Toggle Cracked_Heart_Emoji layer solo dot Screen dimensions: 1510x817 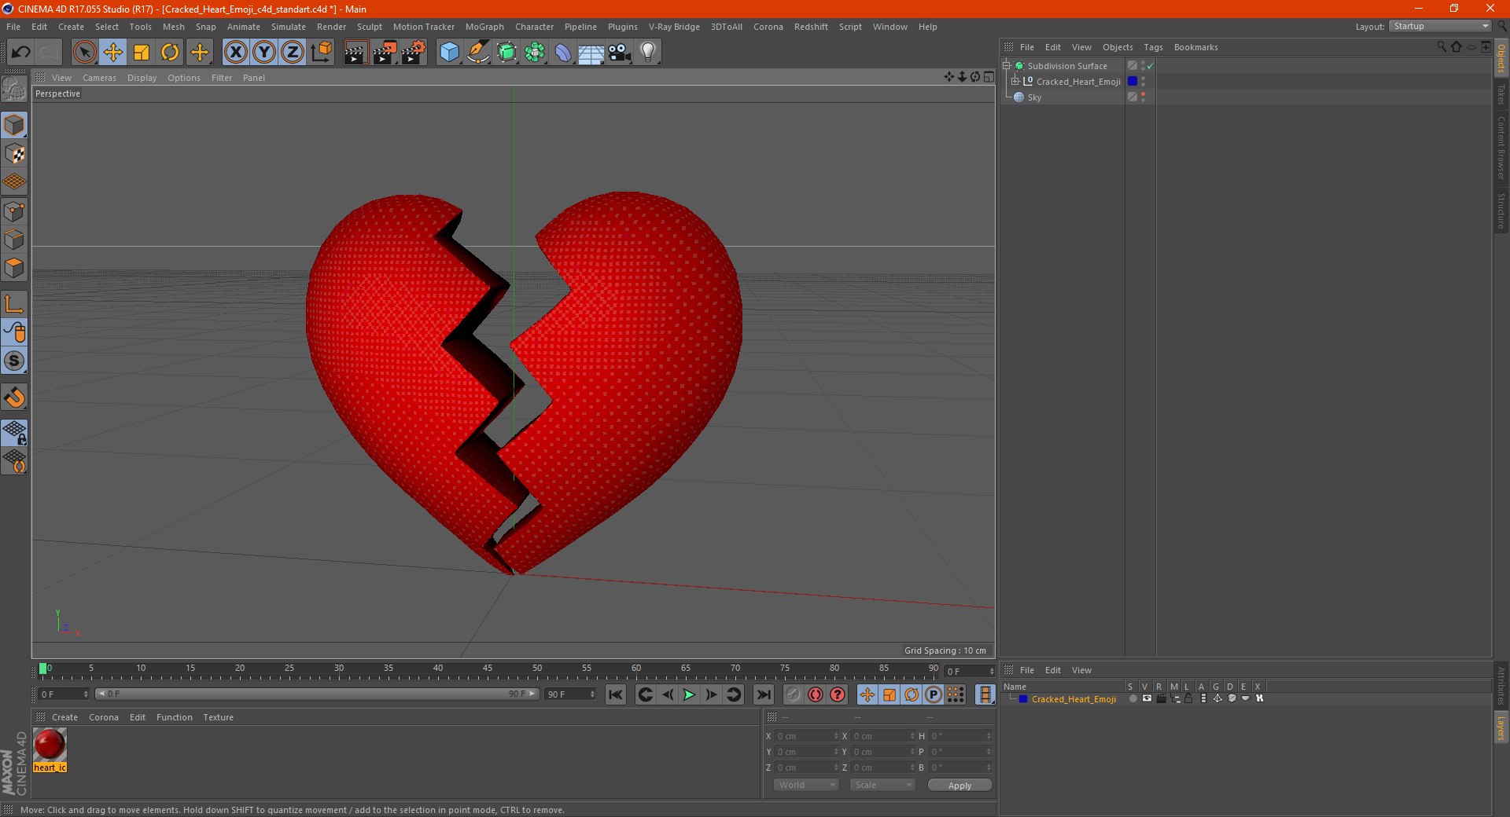pos(1132,698)
